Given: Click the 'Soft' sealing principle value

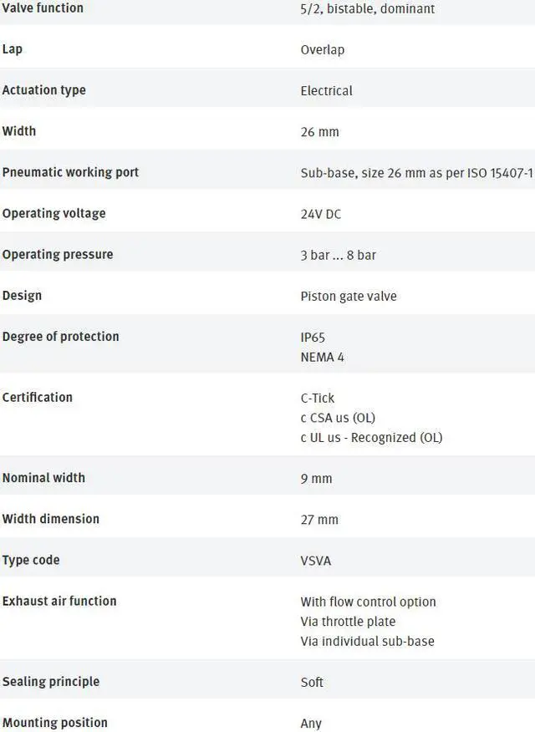Looking at the screenshot, I should 312,683.
